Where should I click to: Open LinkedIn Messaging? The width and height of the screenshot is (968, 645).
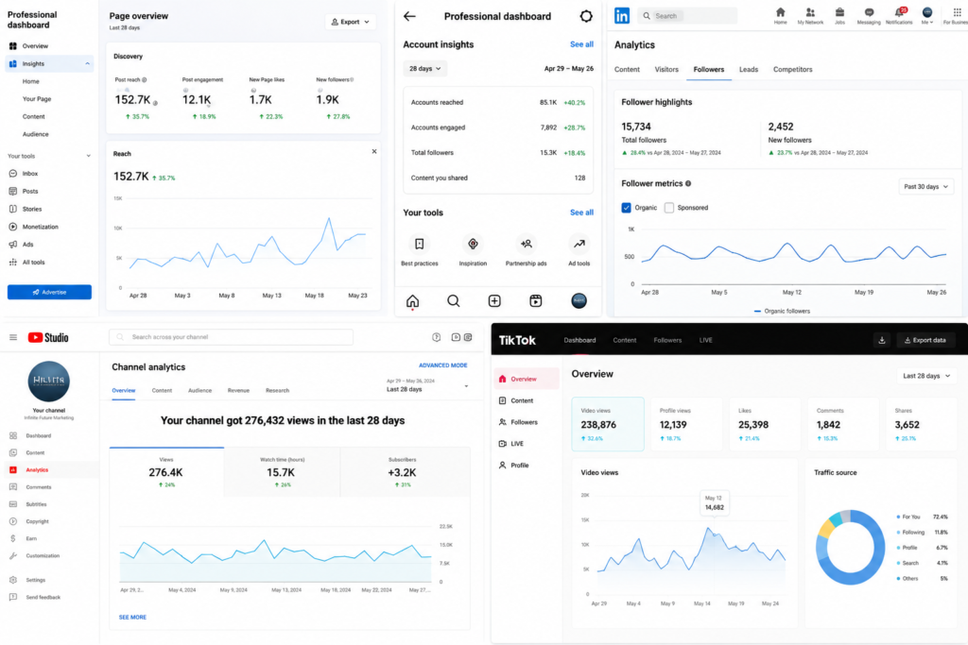[869, 16]
